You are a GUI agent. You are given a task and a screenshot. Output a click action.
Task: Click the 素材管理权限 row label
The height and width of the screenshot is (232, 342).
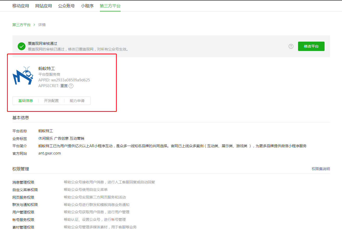tap(23, 227)
